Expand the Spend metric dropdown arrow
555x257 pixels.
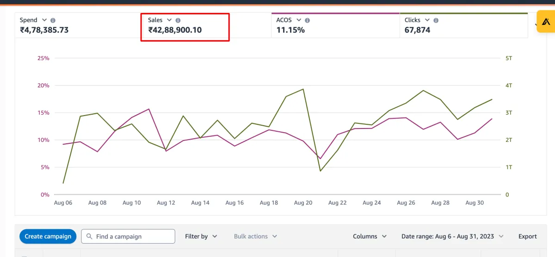tap(44, 20)
